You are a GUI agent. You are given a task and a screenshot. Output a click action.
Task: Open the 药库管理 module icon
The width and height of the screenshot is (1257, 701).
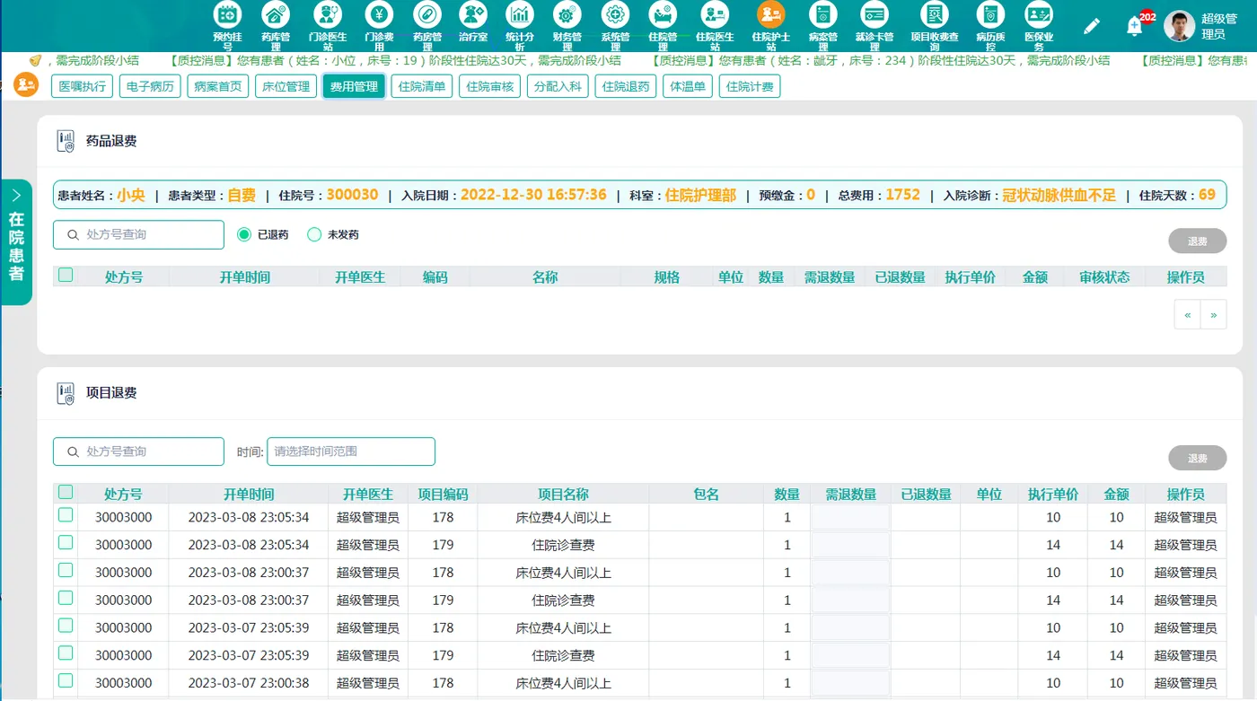point(276,14)
